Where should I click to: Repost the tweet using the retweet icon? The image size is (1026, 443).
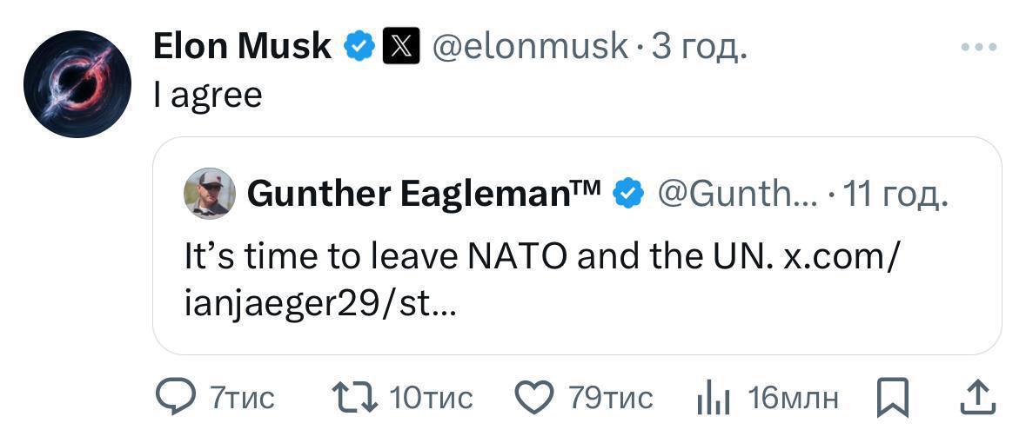354,398
